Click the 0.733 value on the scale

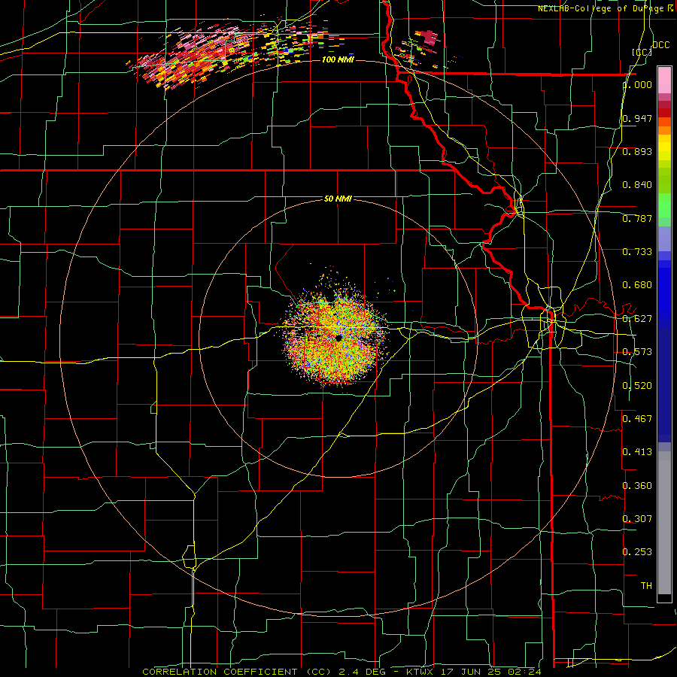(637, 252)
